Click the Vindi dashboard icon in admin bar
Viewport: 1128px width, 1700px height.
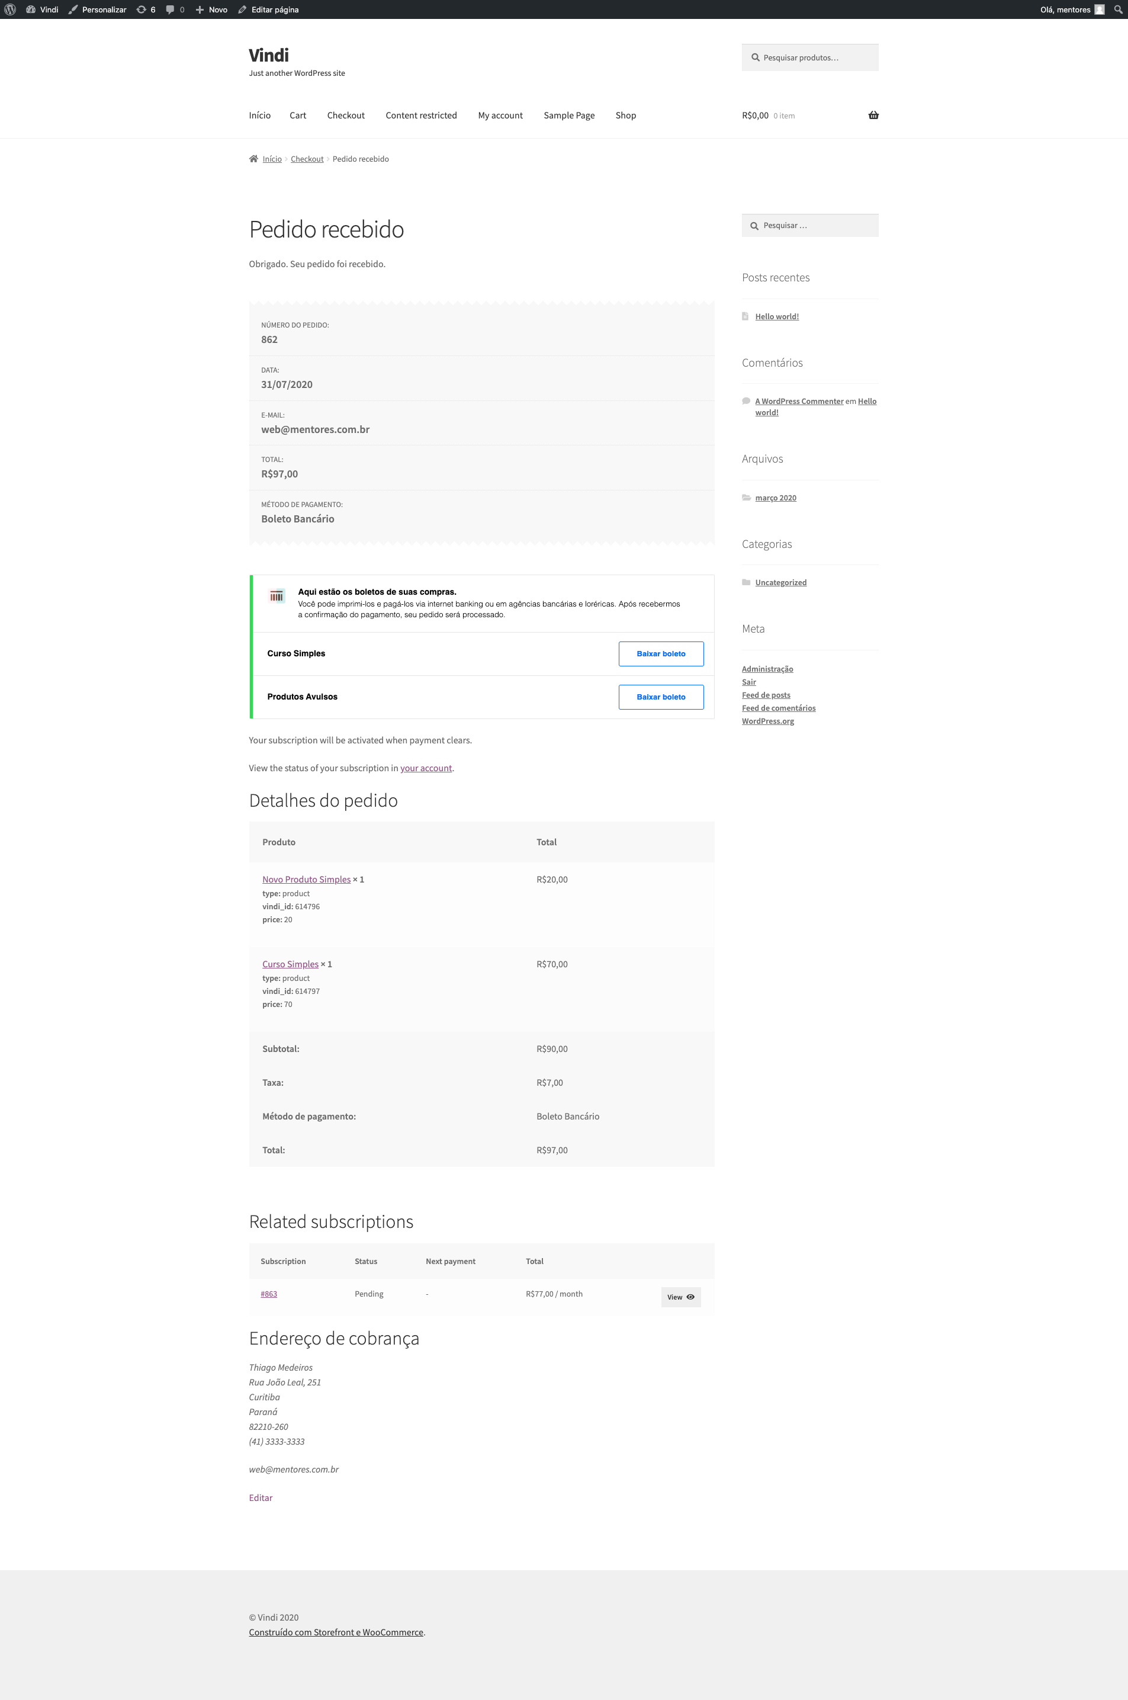(31, 9)
